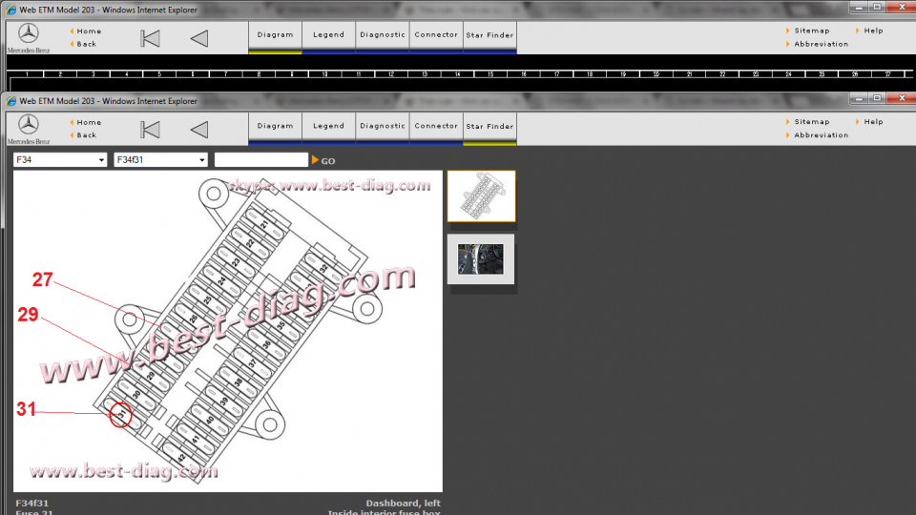
Task: Click previous-page triangle icon in front window
Action: tap(199, 130)
